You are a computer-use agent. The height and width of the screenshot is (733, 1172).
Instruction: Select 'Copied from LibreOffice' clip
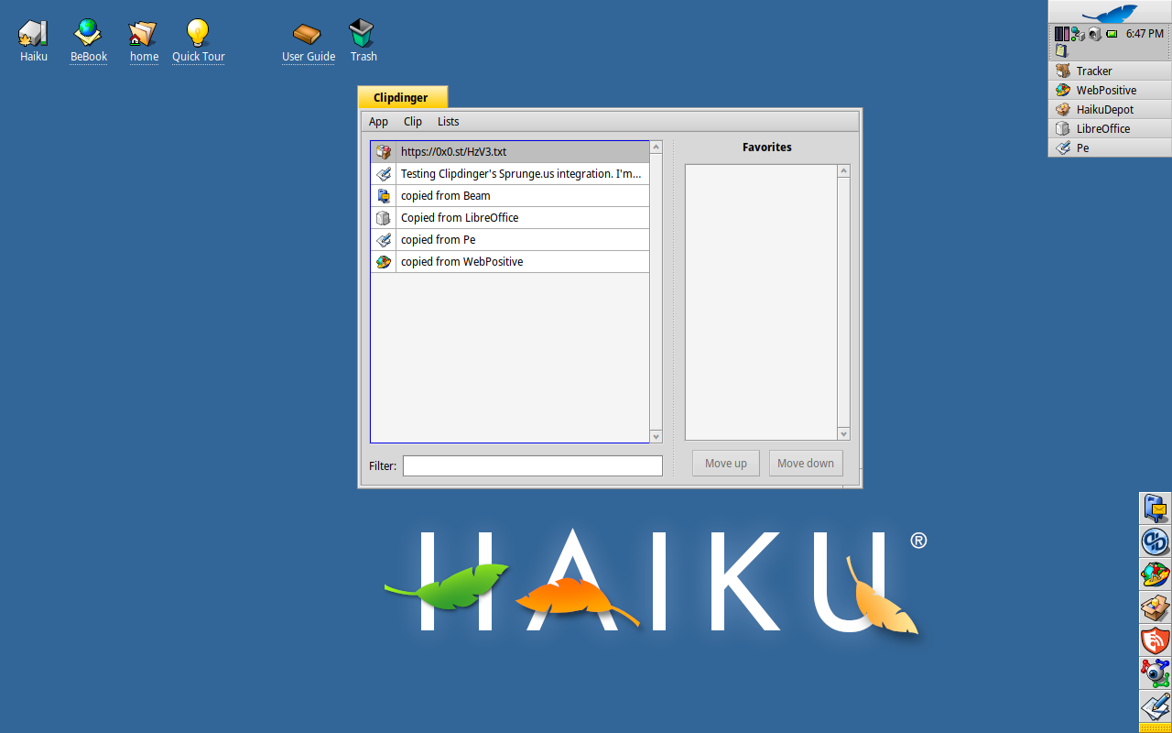tap(510, 218)
